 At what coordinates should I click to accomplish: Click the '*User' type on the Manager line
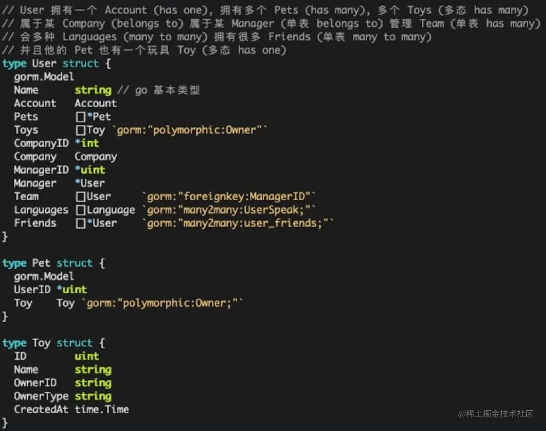click(90, 183)
